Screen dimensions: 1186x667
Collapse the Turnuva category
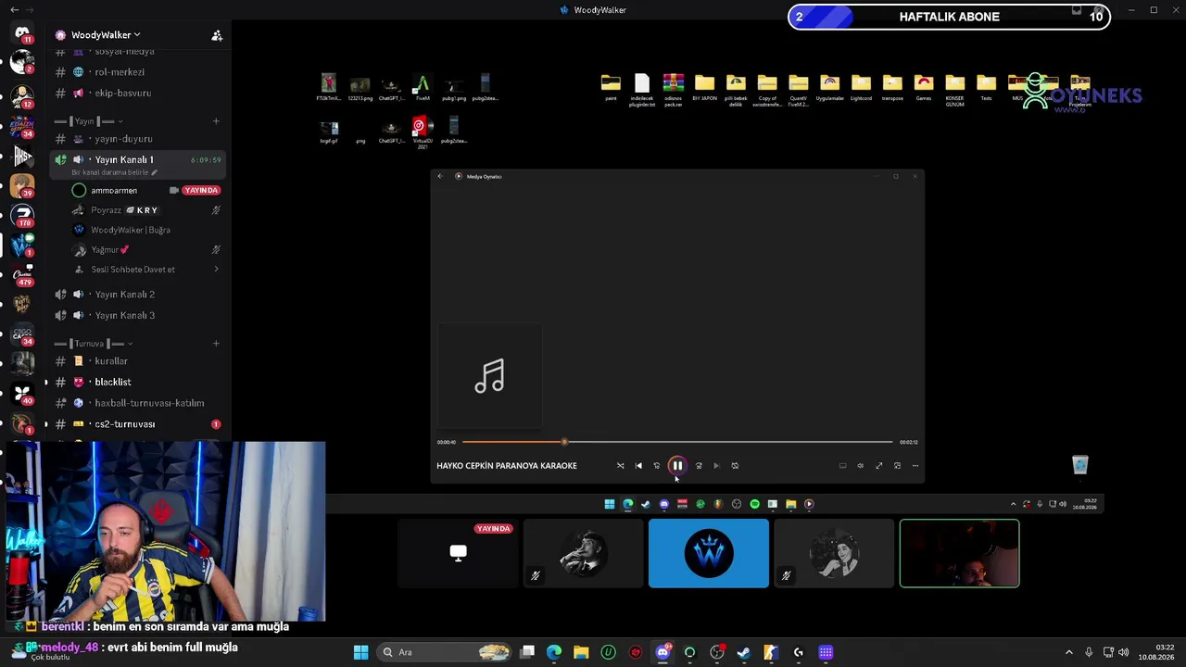tap(95, 344)
